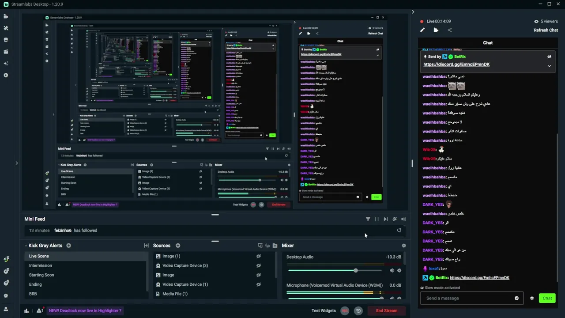
Task: Toggle visibility of Video Capture Device (1)
Action: coord(259,284)
